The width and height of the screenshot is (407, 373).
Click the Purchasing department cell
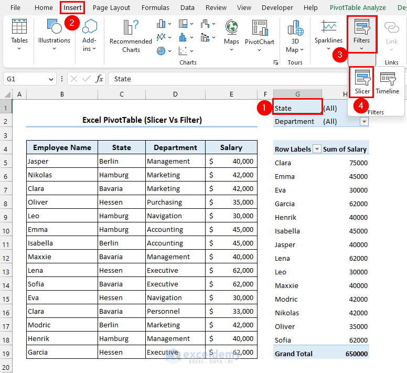pyautogui.click(x=175, y=202)
